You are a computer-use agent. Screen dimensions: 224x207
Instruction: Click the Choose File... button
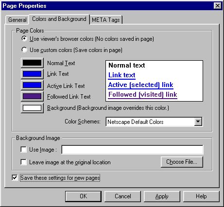pos(182,162)
